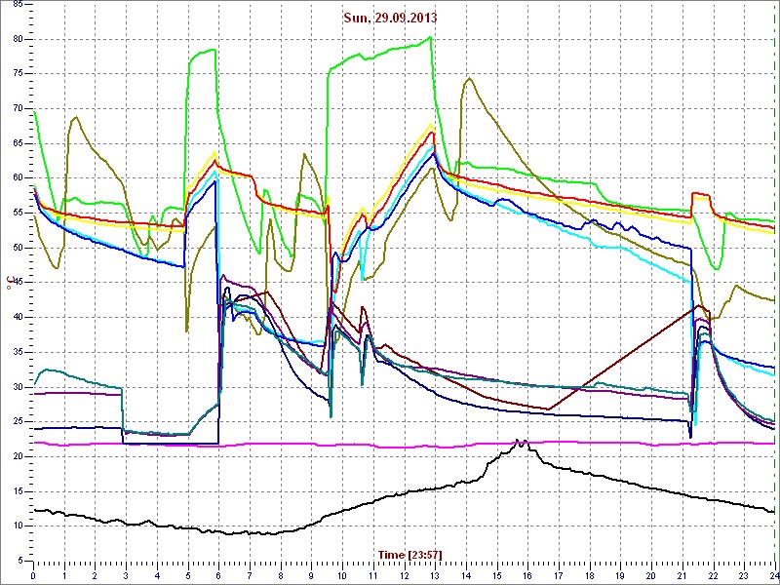Click hour 8 on the time axis
The height and width of the screenshot is (585, 780).
pyautogui.click(x=280, y=575)
